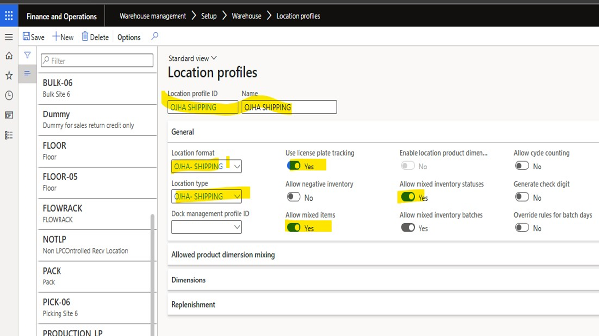
Task: Click the profile list scrollbar
Action: (x=153, y=275)
